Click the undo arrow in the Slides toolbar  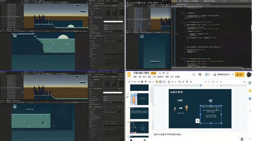pyautogui.click(x=135, y=82)
